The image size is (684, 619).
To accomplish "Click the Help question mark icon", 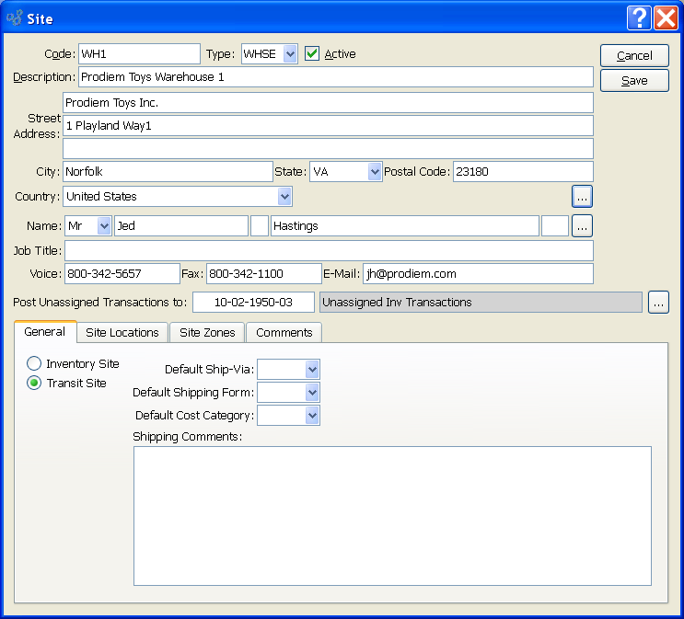I will (640, 17).
